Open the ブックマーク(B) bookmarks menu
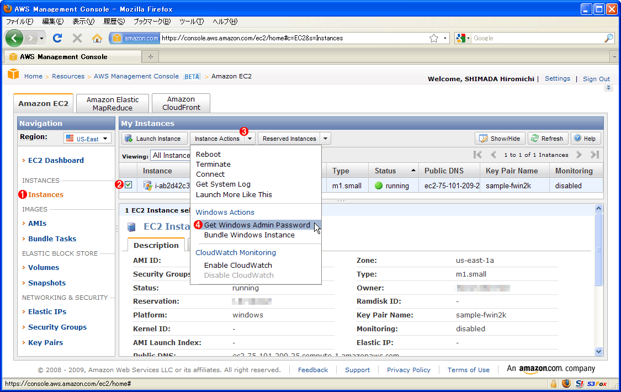Screen dimensions: 621x392 point(152,22)
